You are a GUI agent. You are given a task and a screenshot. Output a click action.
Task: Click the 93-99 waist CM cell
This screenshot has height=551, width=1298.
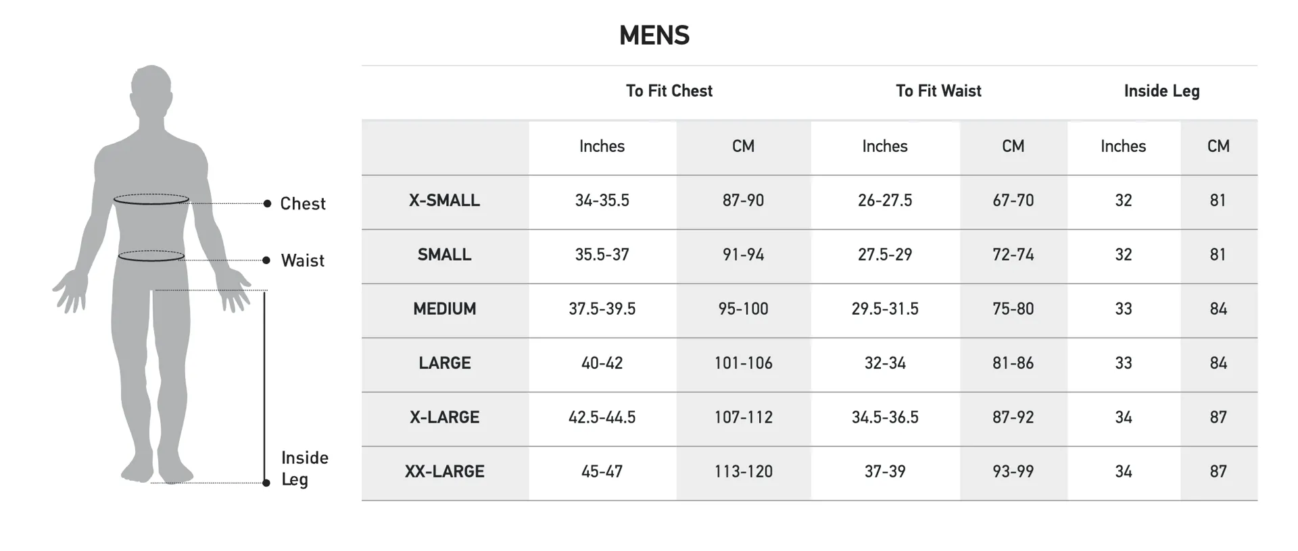1013,471
